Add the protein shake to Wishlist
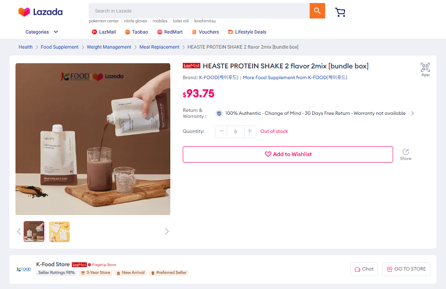The width and height of the screenshot is (446, 289). pyautogui.click(x=288, y=154)
